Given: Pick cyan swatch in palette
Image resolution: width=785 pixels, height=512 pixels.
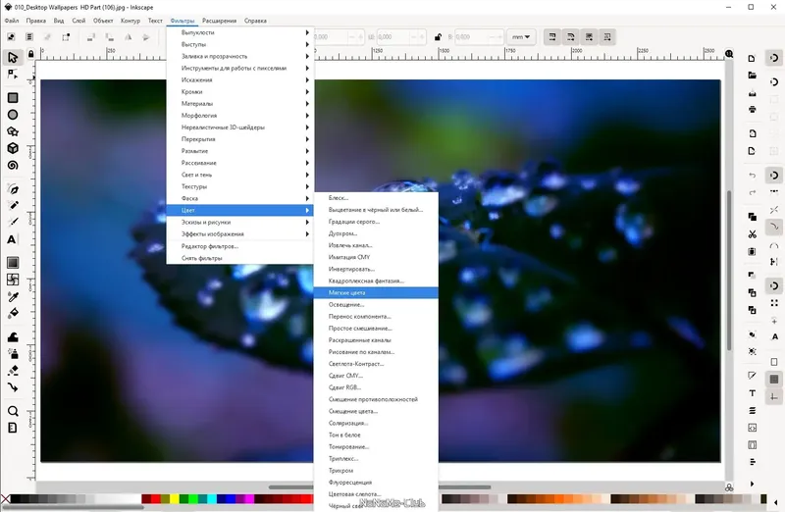Looking at the screenshot, I should point(212,499).
